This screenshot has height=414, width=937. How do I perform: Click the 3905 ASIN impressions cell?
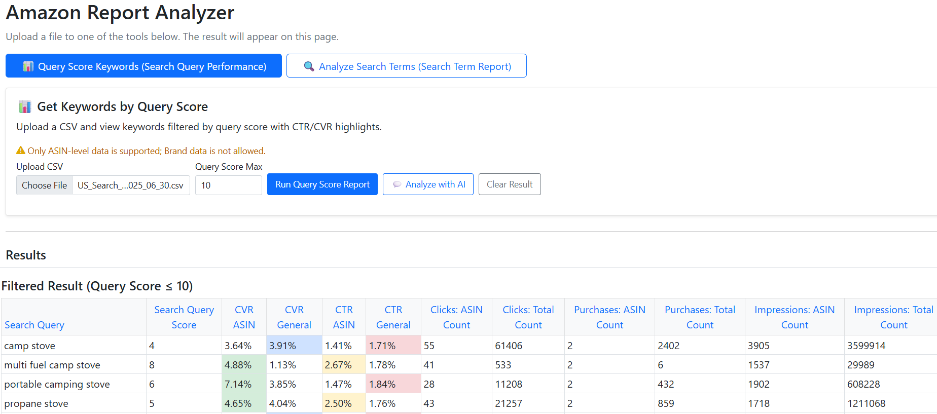[x=795, y=346]
